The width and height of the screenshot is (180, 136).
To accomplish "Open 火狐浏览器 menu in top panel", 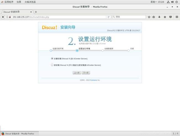I will pos(30,2).
